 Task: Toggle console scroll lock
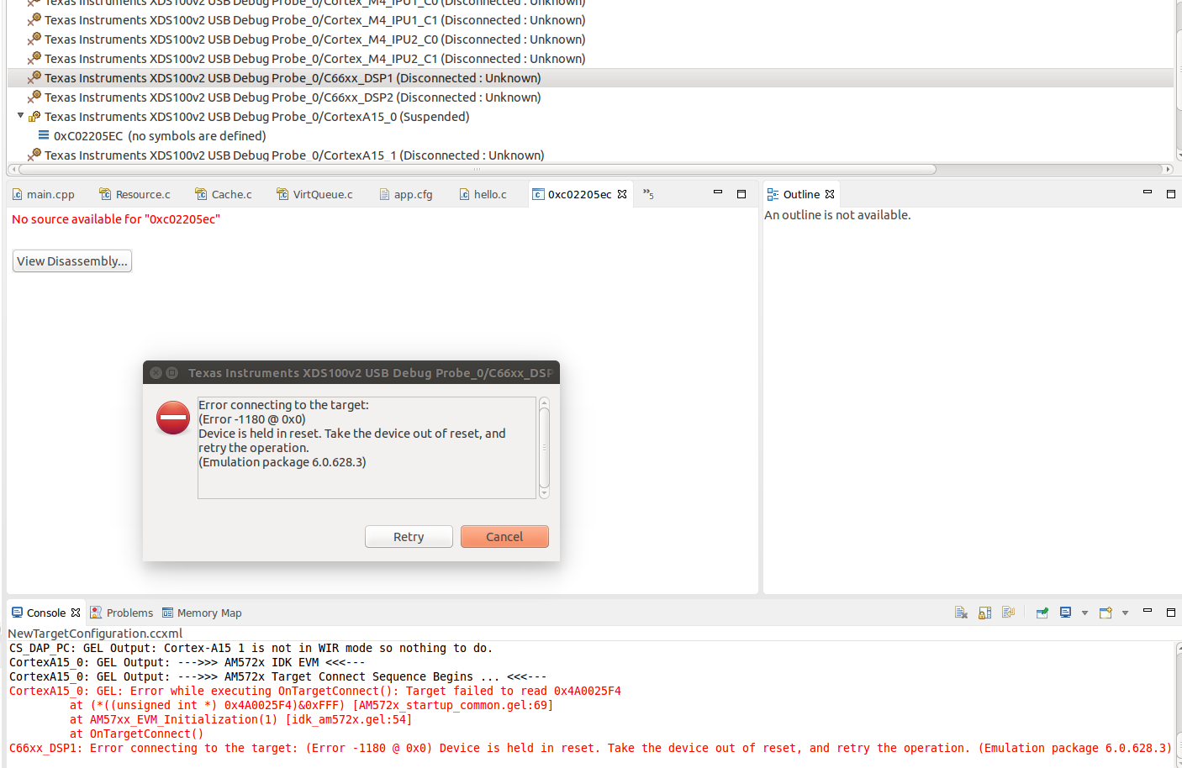(x=984, y=613)
